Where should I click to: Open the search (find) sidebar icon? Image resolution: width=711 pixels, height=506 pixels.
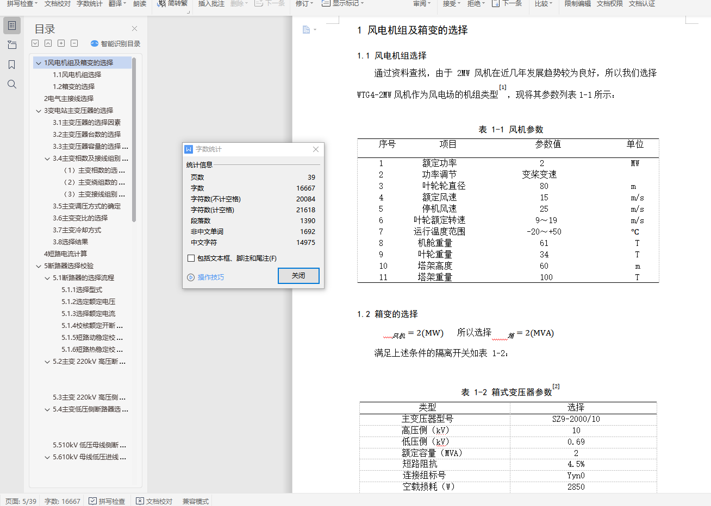click(12, 84)
